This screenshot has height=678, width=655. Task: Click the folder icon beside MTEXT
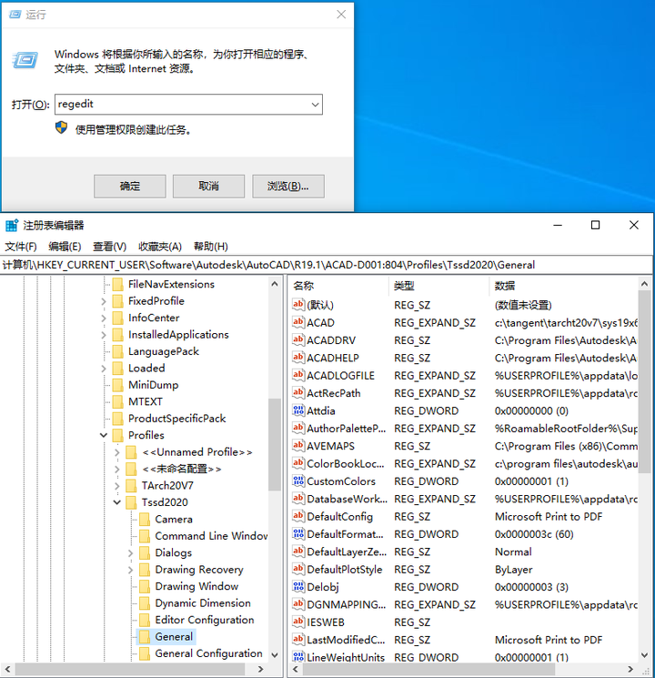[x=117, y=401]
